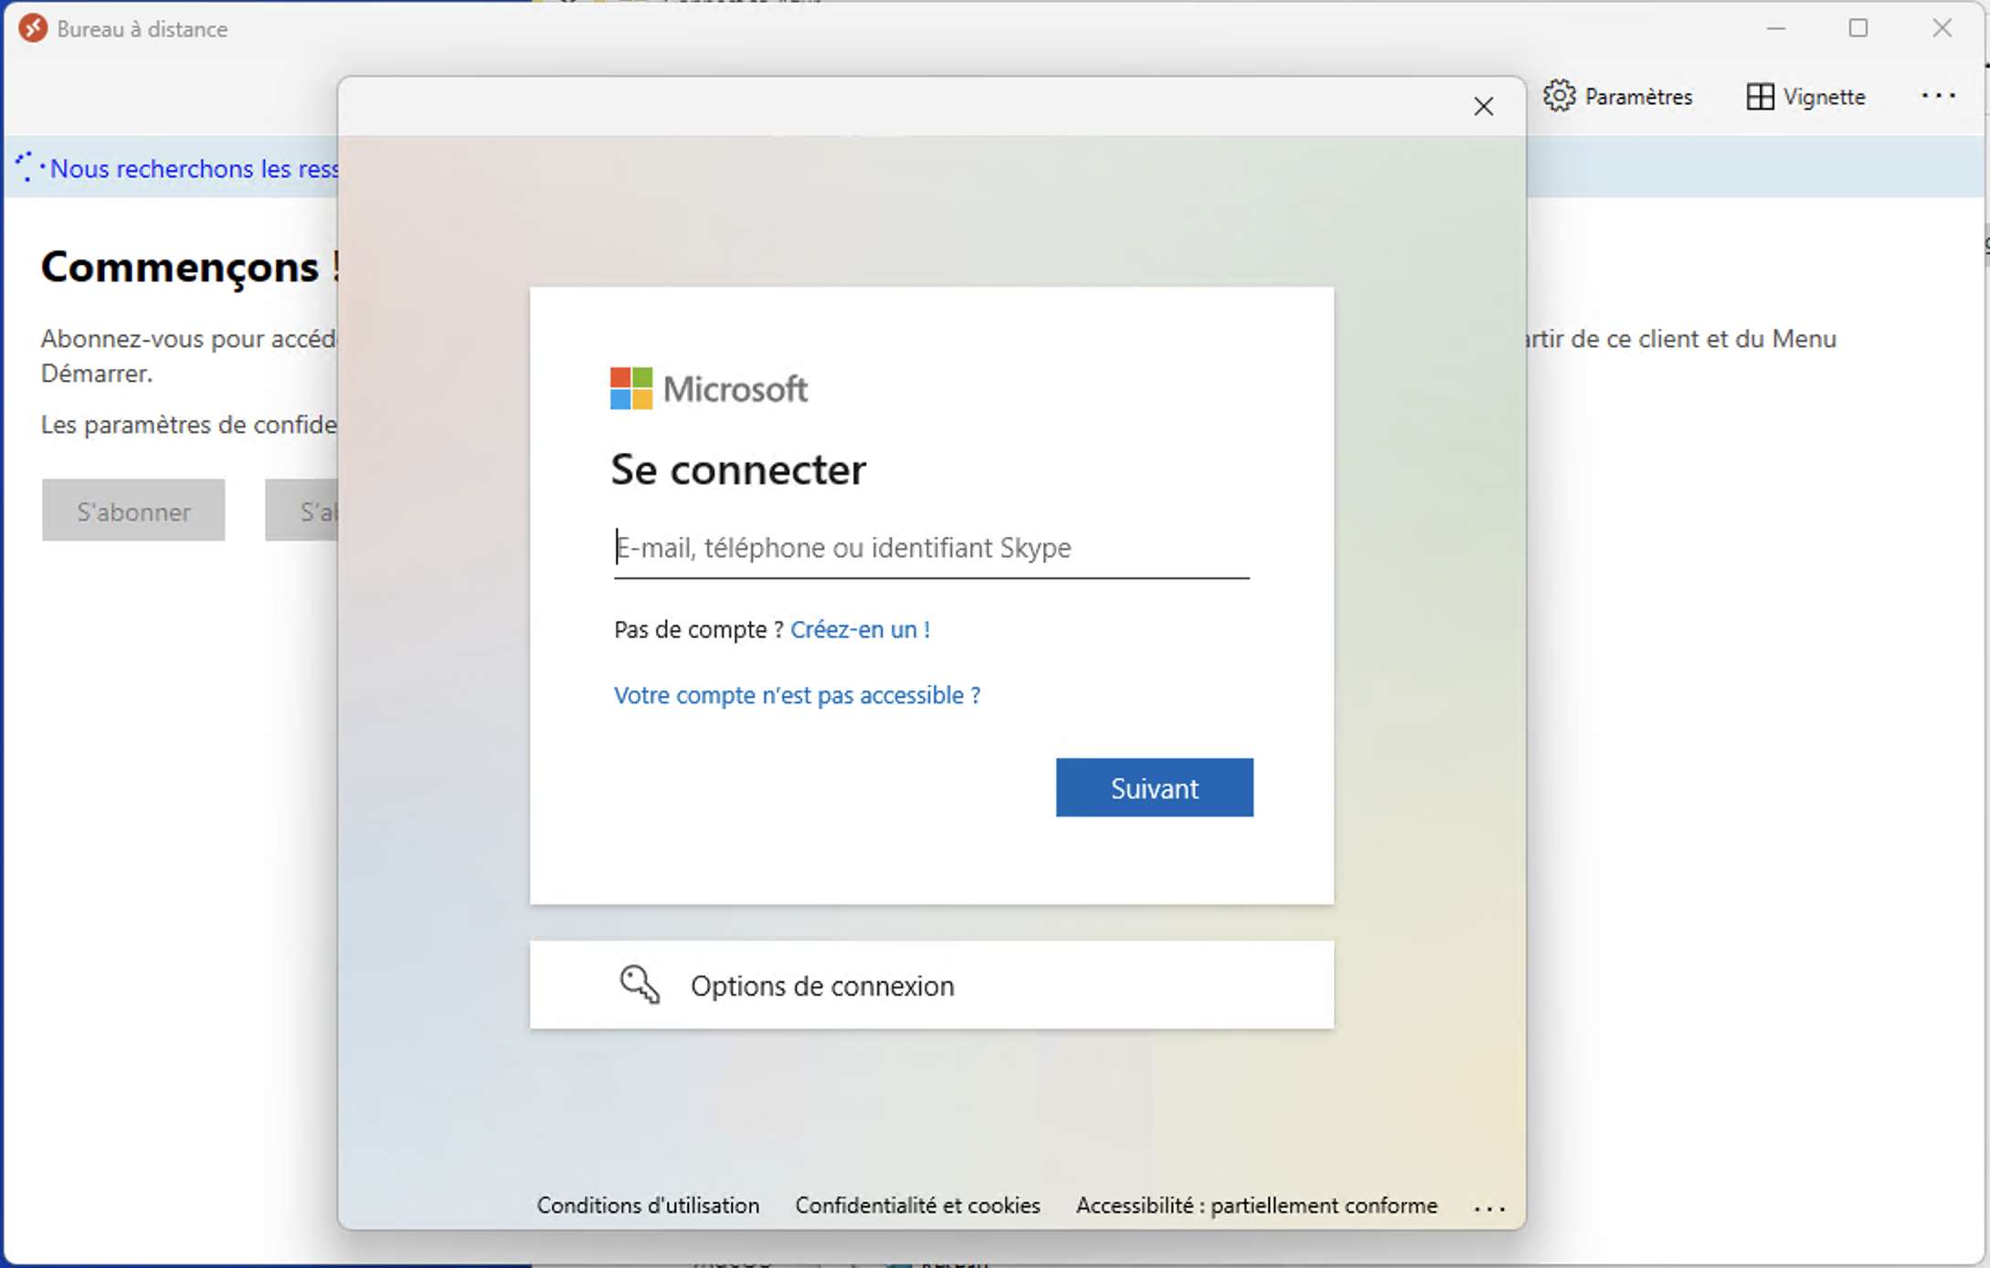This screenshot has width=1990, height=1268.
Task: Click the Paramètres gear icon
Action: [1559, 96]
